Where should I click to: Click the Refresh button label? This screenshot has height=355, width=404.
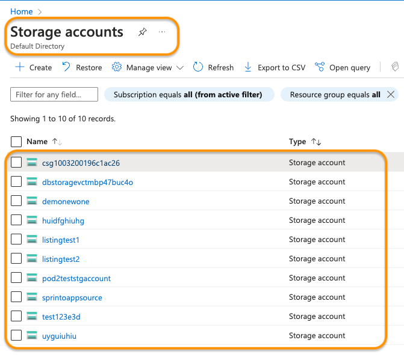click(x=221, y=68)
